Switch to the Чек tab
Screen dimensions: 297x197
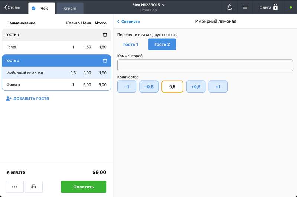[42, 8]
